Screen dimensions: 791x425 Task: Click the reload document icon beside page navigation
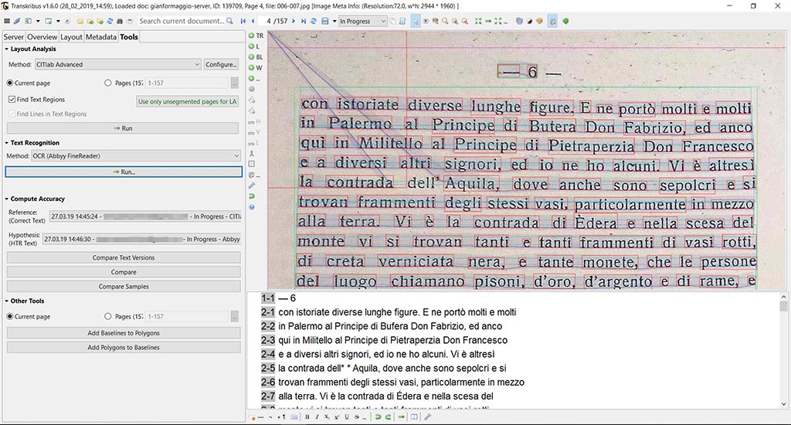(314, 21)
